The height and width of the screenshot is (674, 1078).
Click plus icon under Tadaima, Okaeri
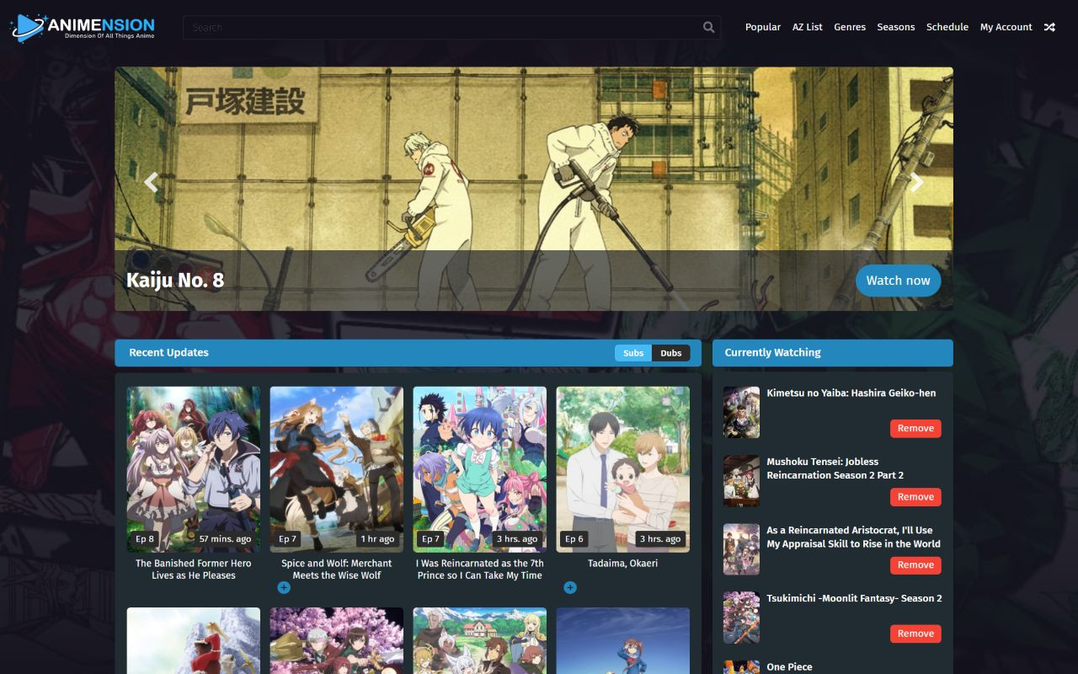[570, 587]
